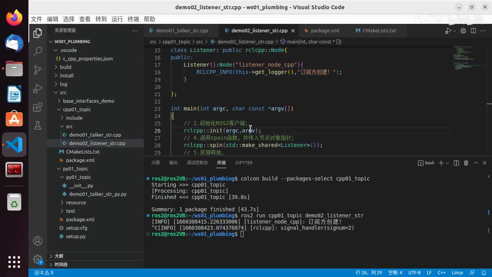Open the Extensions view

[38, 107]
